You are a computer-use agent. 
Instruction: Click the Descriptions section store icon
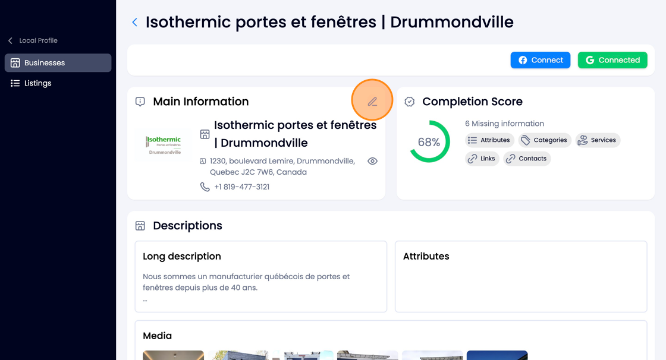point(140,226)
